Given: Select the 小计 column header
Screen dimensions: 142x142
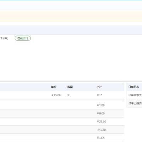Looking at the screenshot, I should (99, 87).
